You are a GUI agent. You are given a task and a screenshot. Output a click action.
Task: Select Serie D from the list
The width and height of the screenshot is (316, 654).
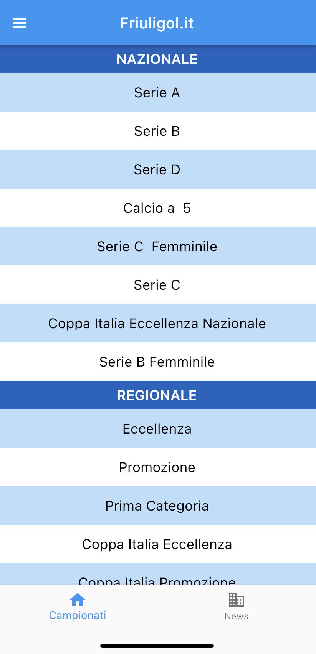158,169
